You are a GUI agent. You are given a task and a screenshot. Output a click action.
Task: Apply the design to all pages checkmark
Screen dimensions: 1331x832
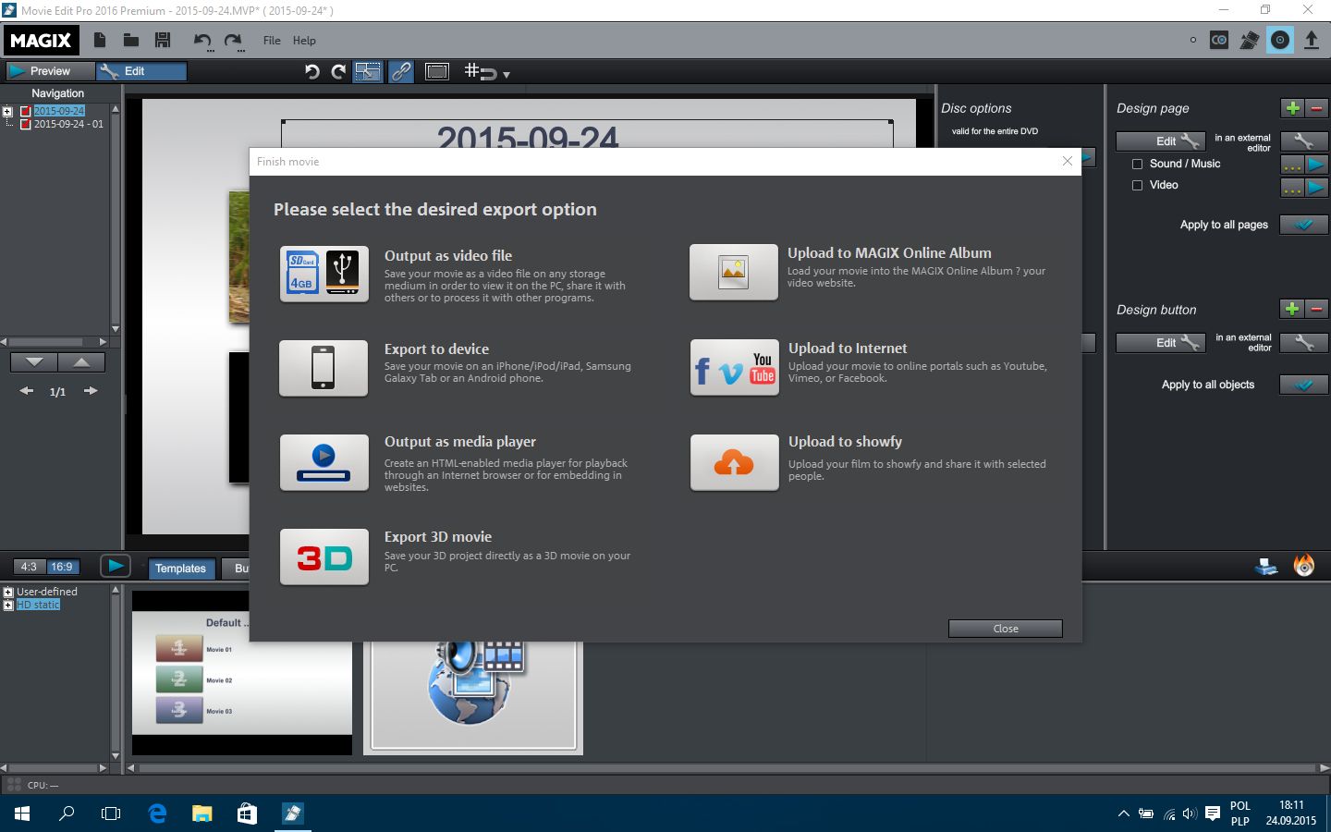1304,225
